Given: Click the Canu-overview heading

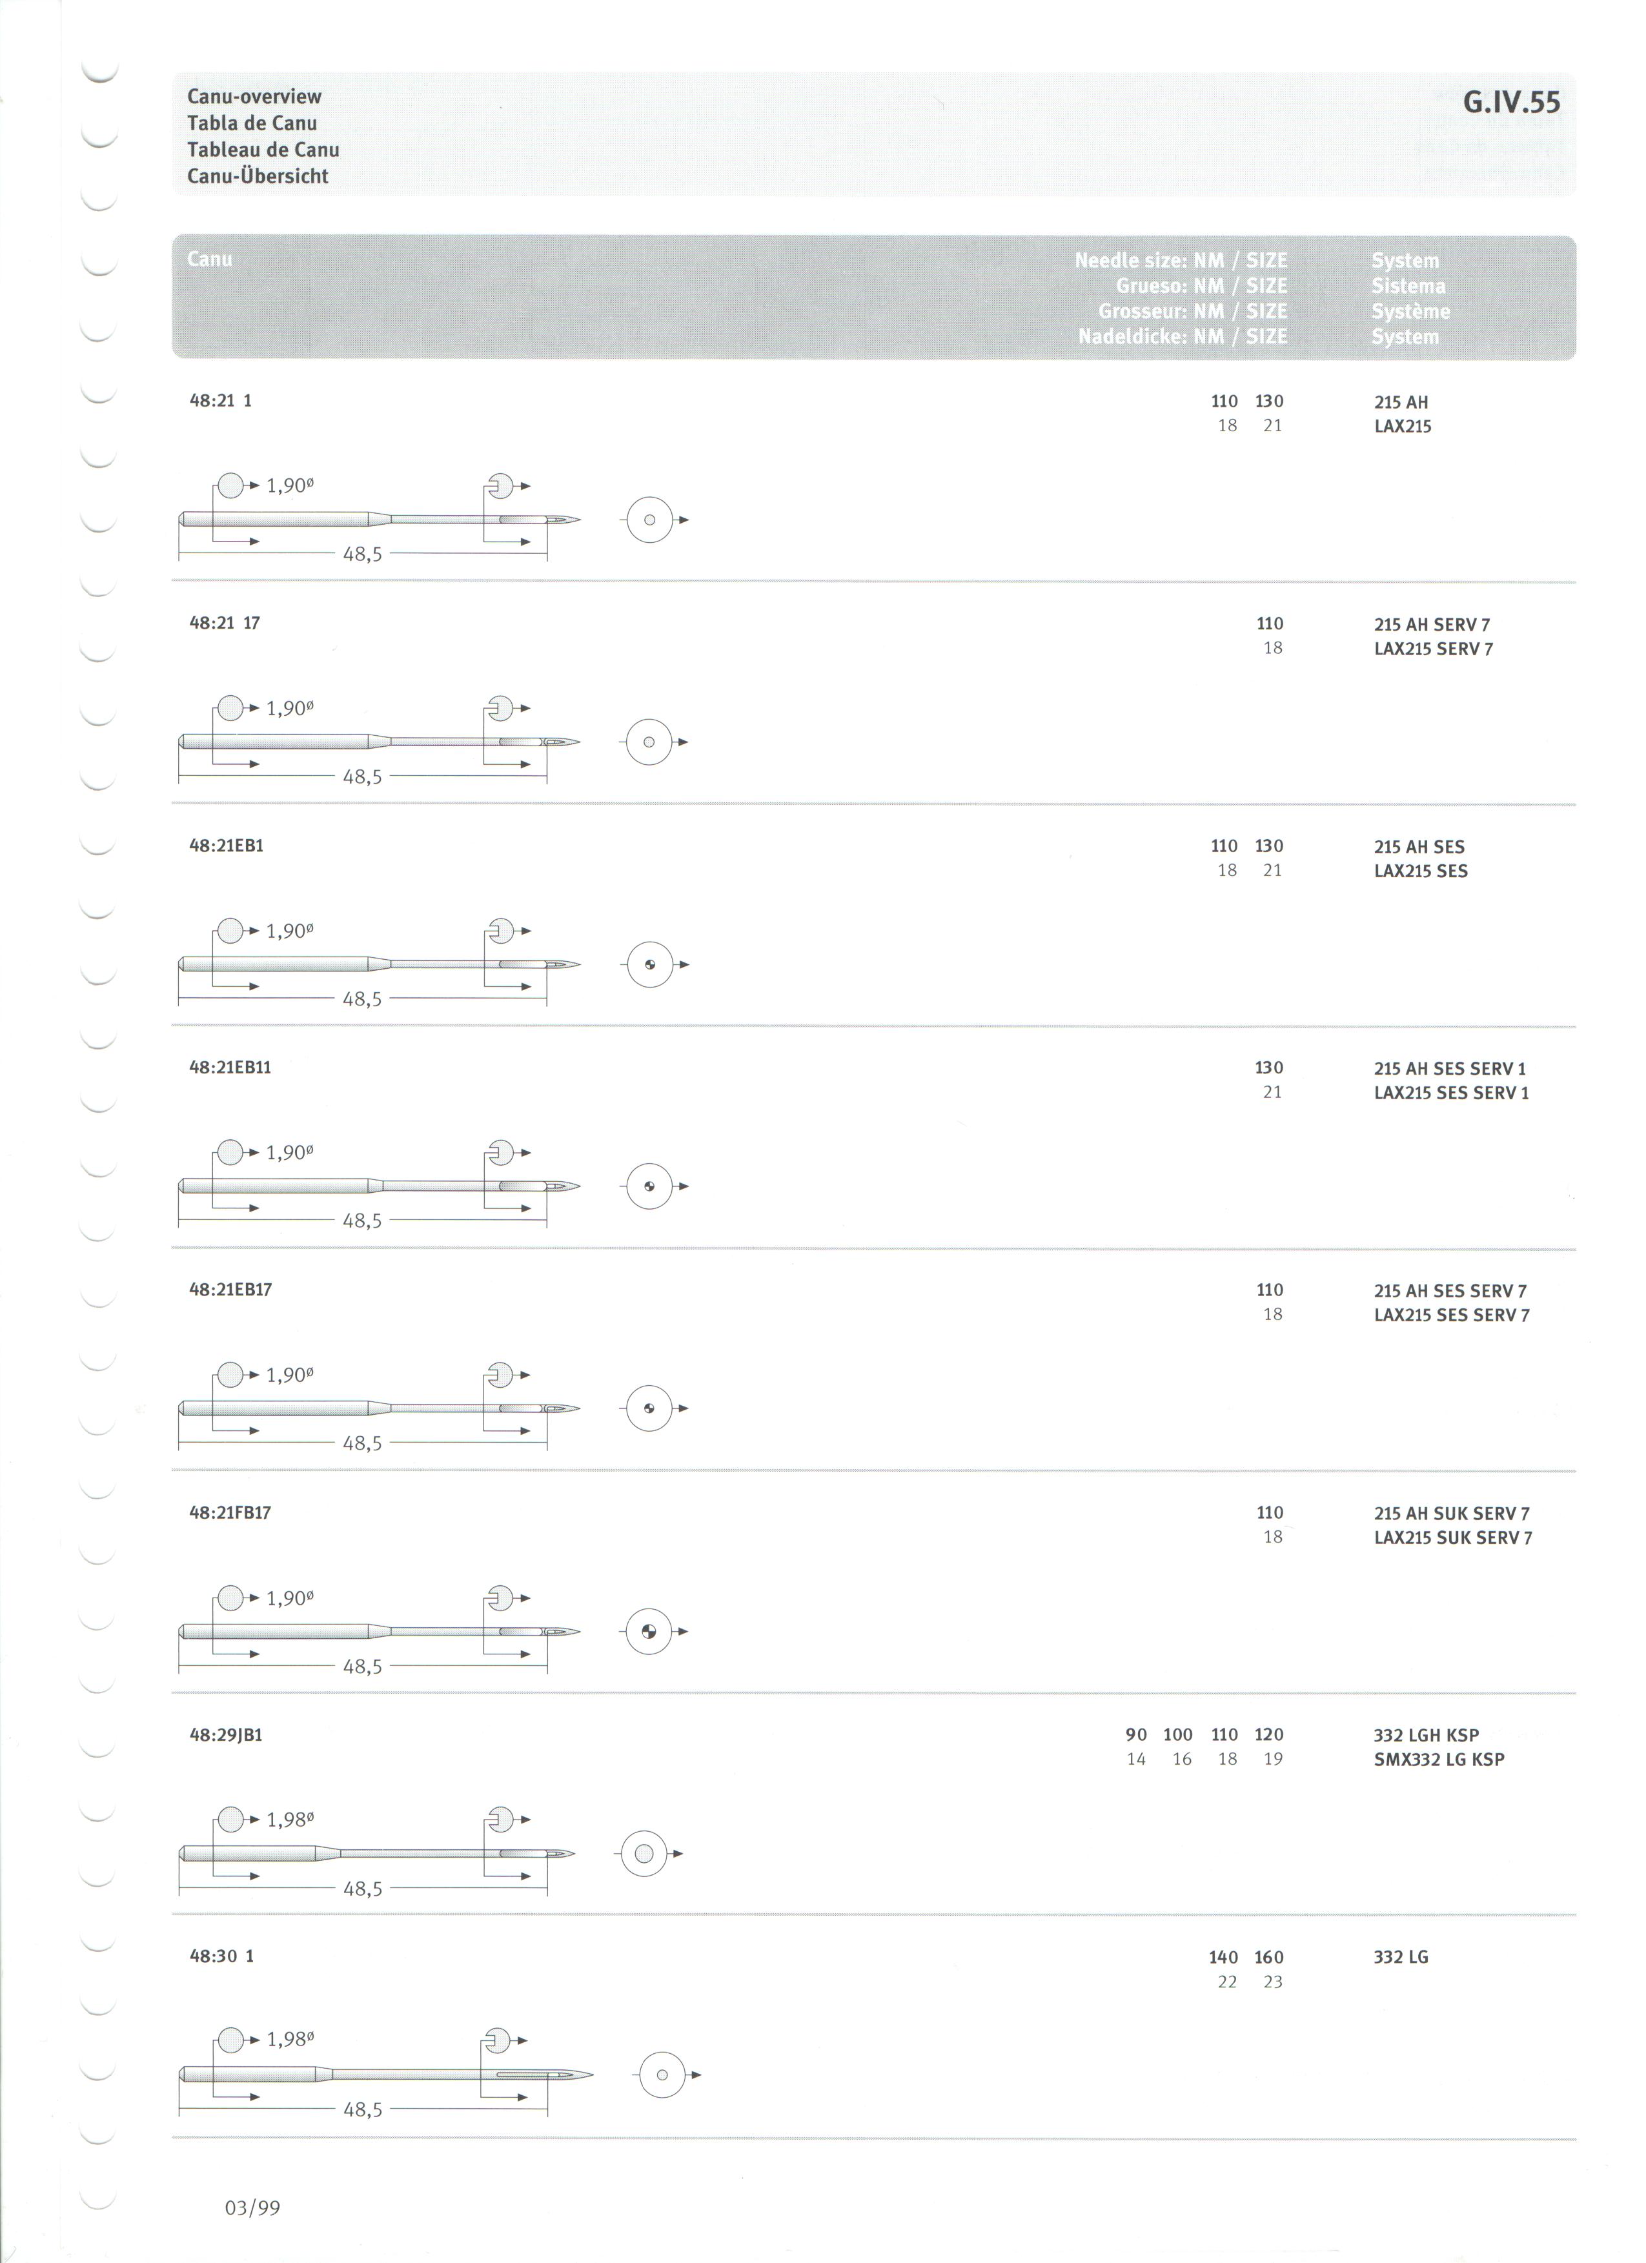Looking at the screenshot, I should point(254,96).
